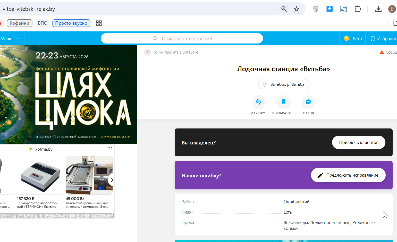Click the Привлечь клиентов button
Image resolution: width=397 pixels, height=242 pixels.
(x=359, y=142)
